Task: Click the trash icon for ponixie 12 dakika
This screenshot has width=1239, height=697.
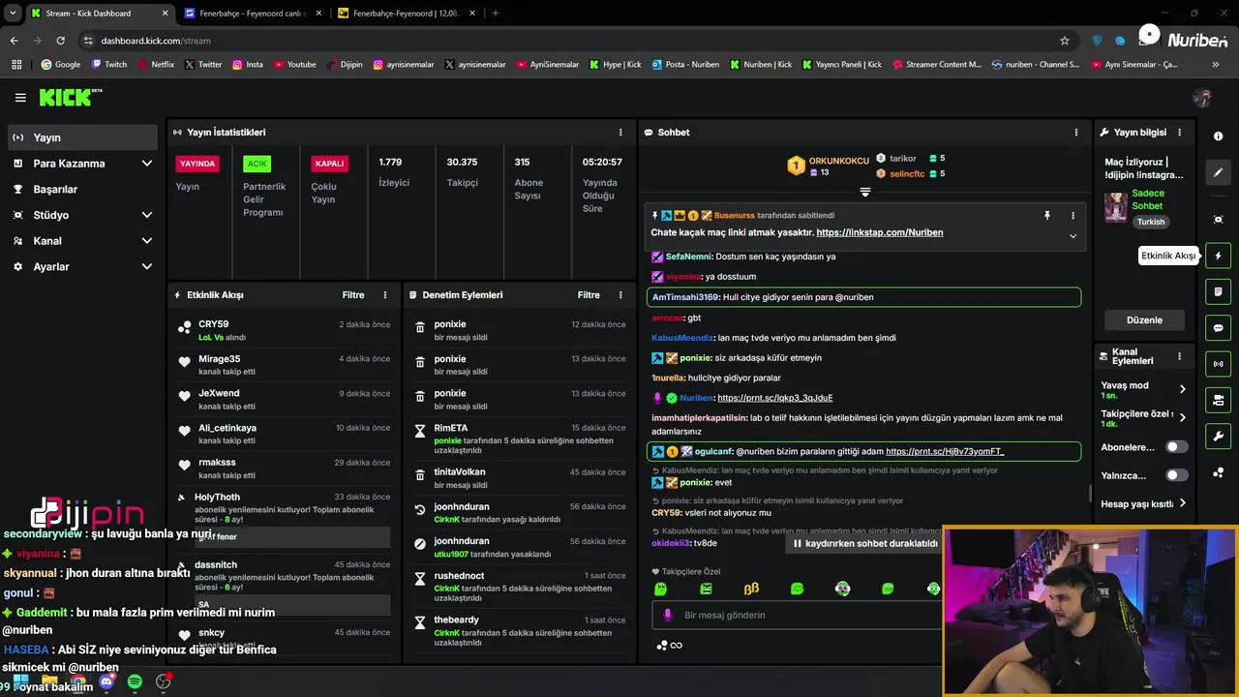Action: click(420, 328)
